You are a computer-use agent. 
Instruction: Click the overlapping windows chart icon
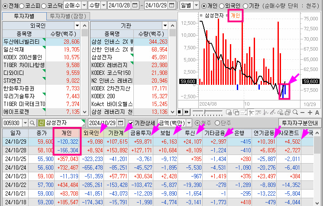(x=236, y=112)
